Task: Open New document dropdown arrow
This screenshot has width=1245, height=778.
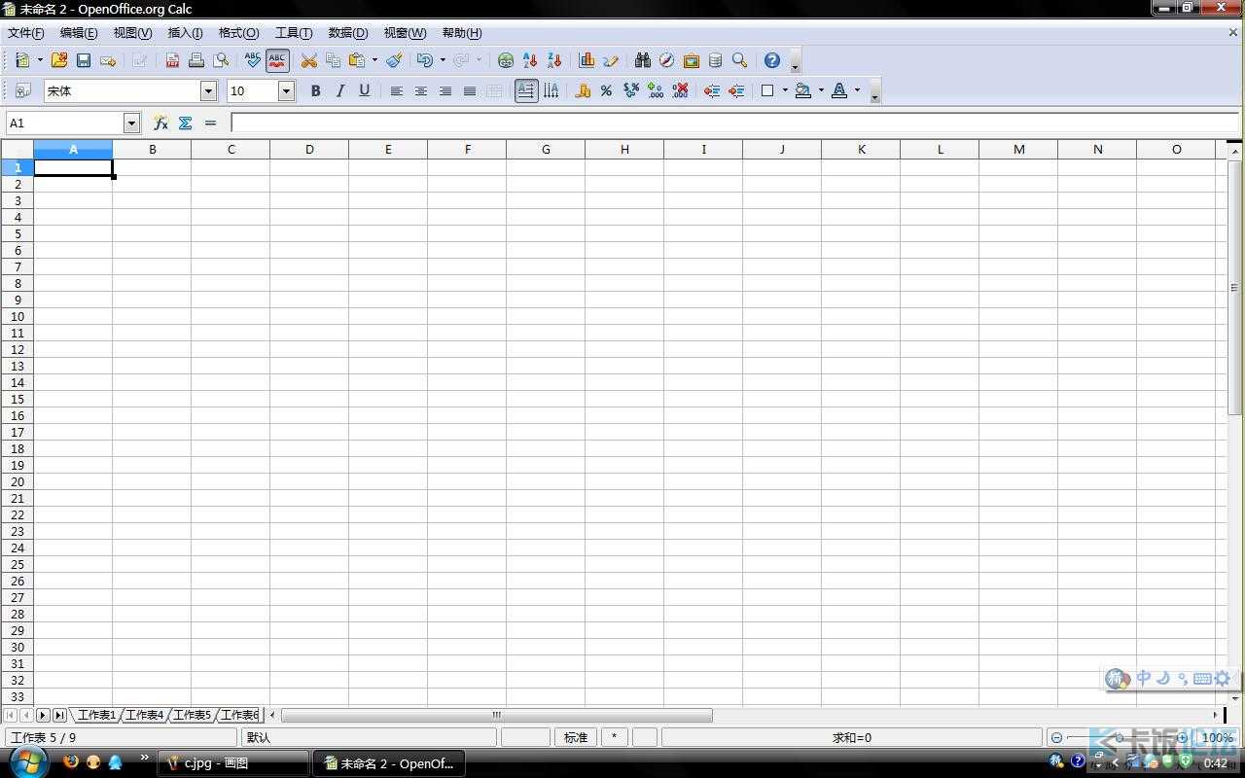Action: 40,60
